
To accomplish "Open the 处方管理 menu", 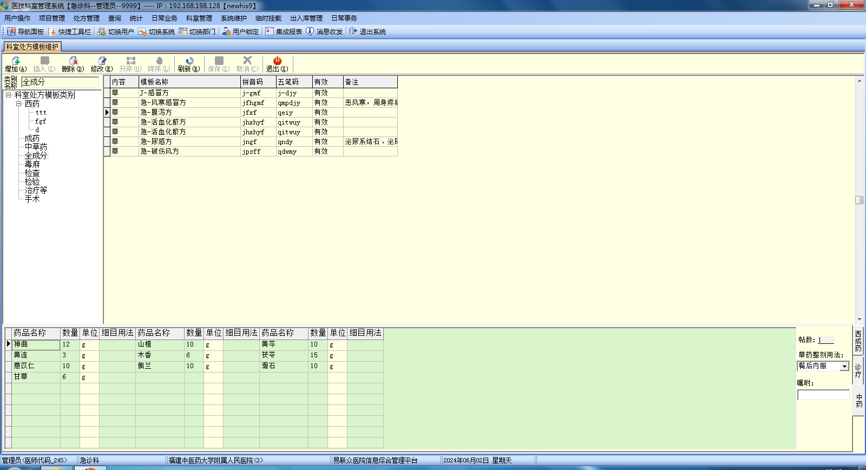I will (x=87, y=18).
